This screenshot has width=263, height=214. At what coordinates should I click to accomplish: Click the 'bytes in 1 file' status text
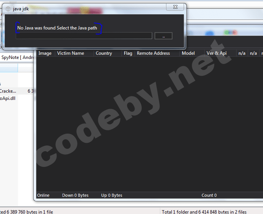point(39,212)
